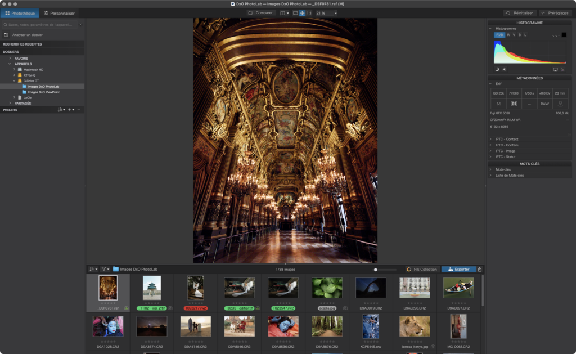Click the folder icon beside Analyser un dossier
This screenshot has height=354, width=576.
6,35
